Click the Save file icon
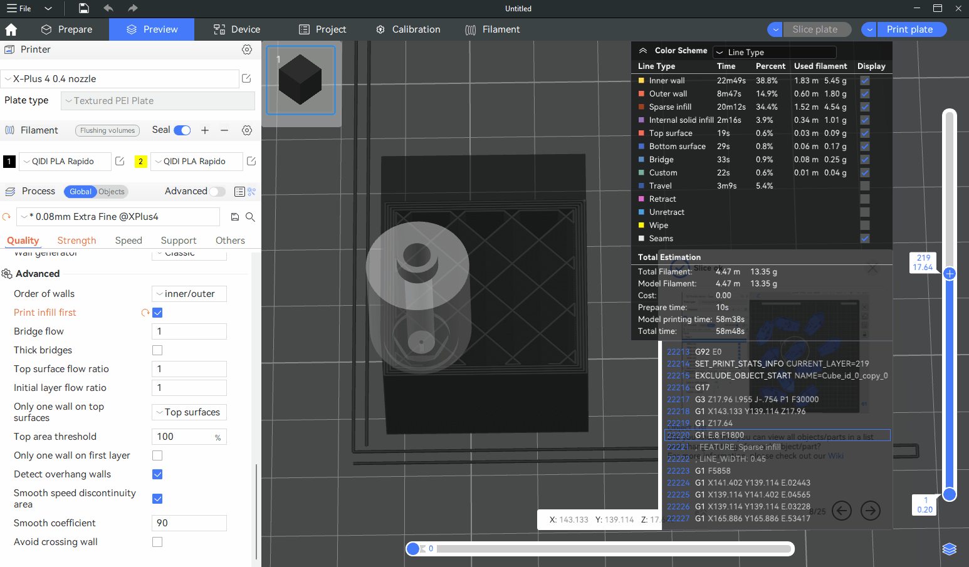 point(84,8)
